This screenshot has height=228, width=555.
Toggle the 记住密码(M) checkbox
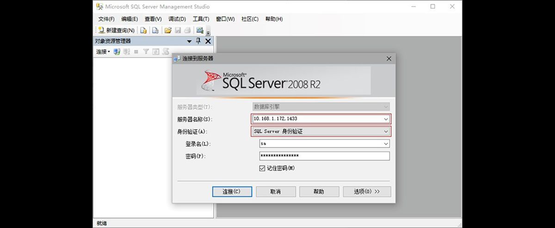tap(262, 168)
